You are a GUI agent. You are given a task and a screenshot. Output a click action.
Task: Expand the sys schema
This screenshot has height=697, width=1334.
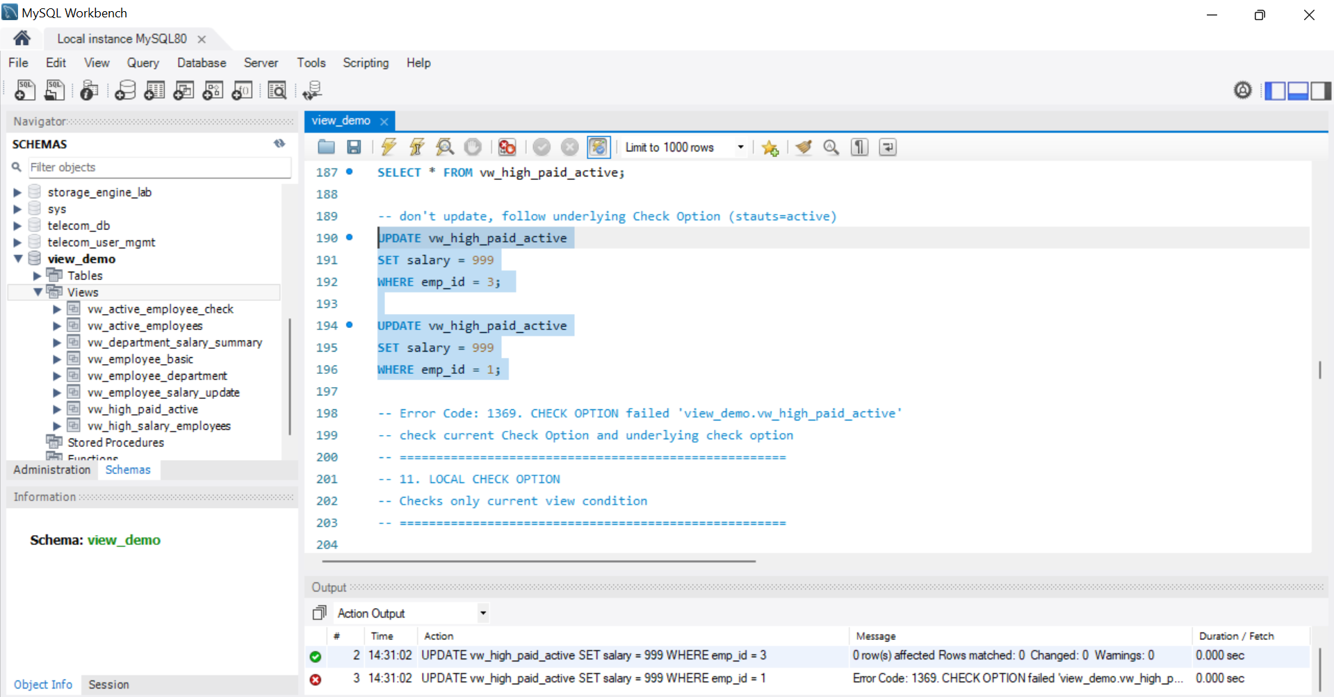(x=17, y=209)
